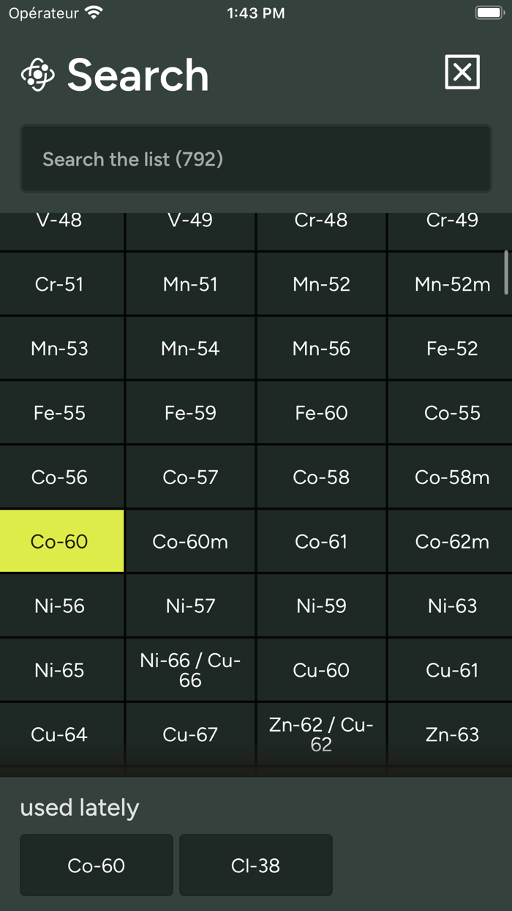512x911 pixels.
Task: Choose the Cr-51 isotope
Action: click(x=61, y=283)
